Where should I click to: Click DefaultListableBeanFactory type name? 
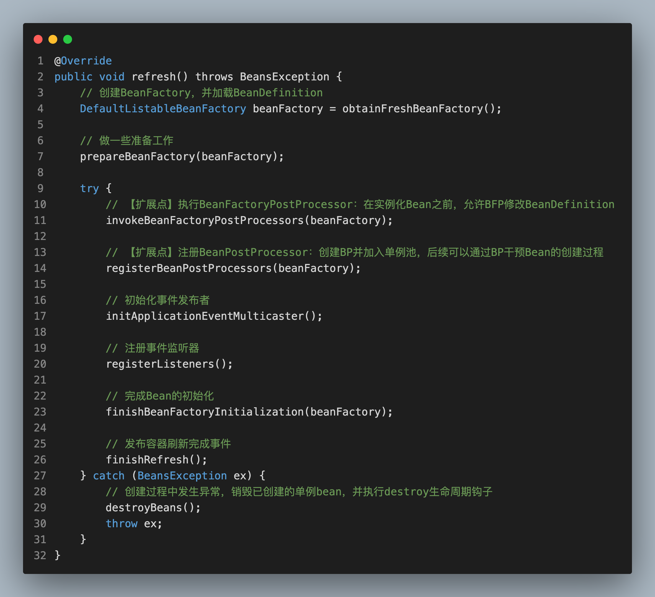tap(163, 108)
